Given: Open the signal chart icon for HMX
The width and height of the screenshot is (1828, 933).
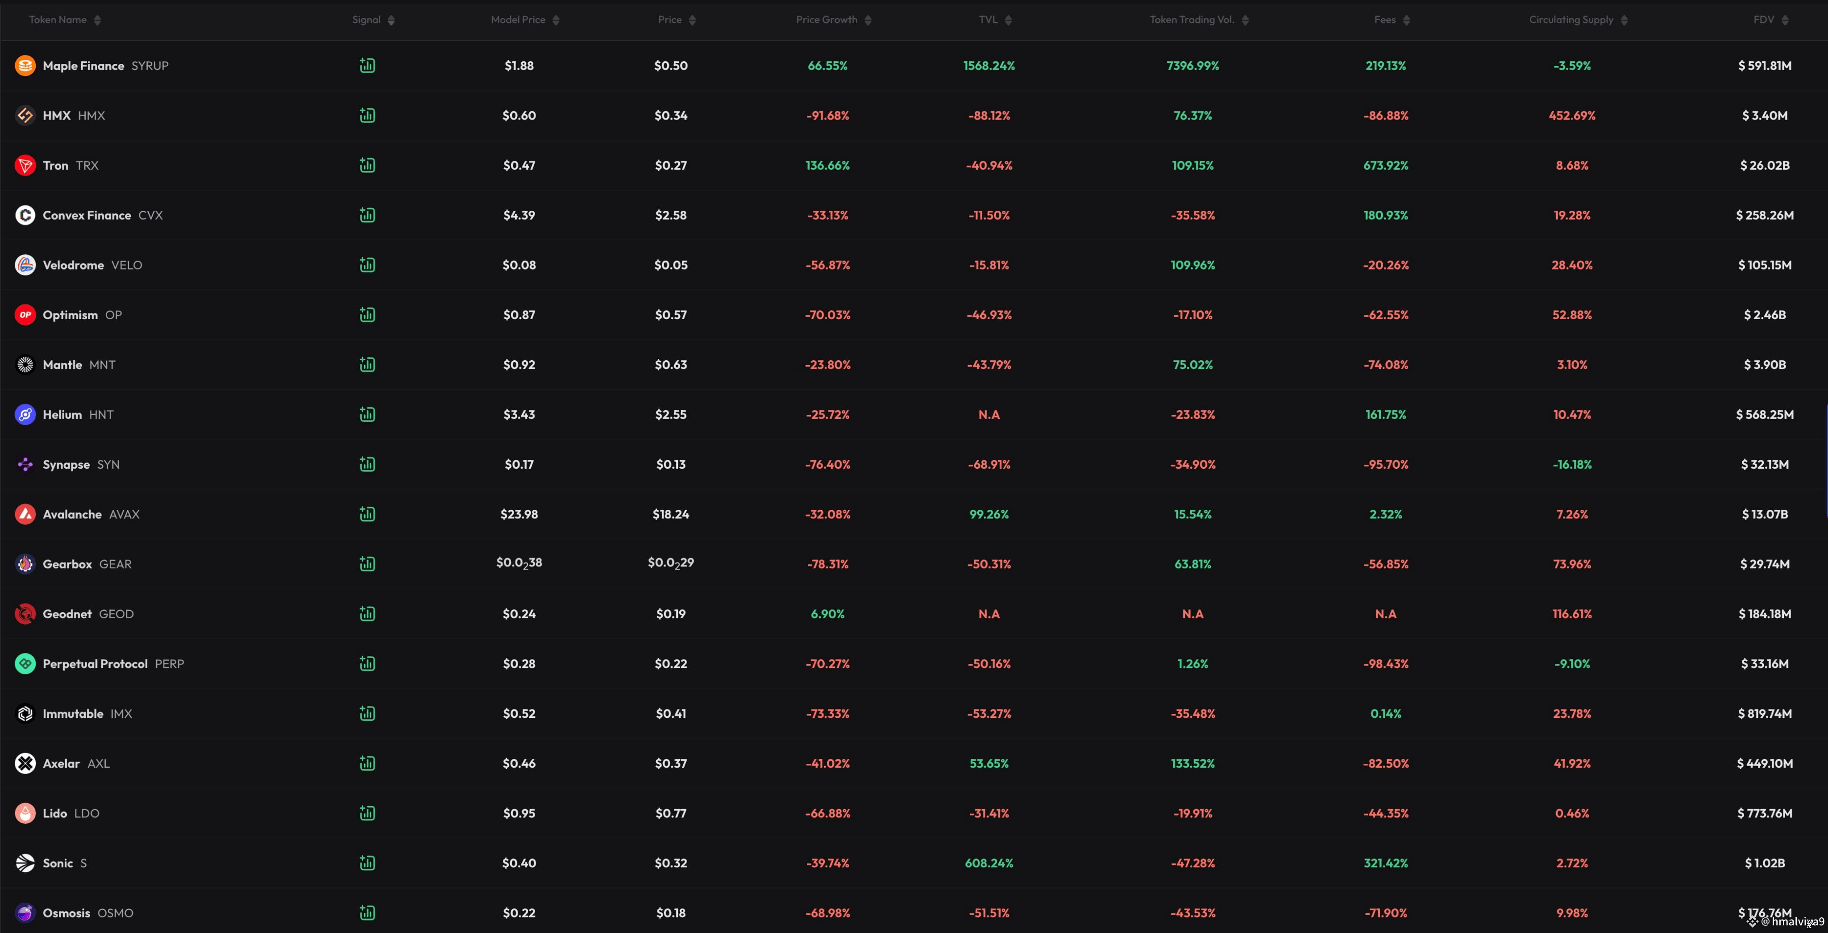Looking at the screenshot, I should click(x=367, y=115).
